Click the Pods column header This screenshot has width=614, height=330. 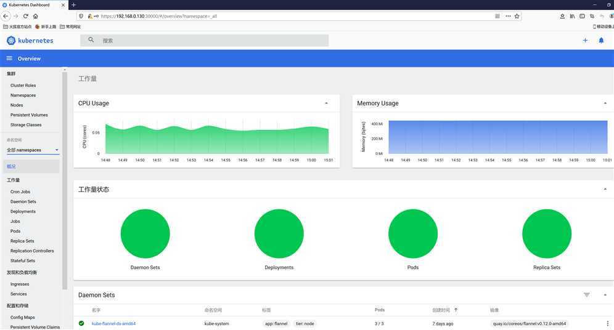[x=380, y=310]
